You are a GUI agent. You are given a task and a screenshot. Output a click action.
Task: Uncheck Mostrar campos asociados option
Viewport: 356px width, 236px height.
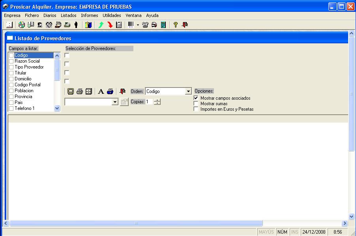pos(196,98)
